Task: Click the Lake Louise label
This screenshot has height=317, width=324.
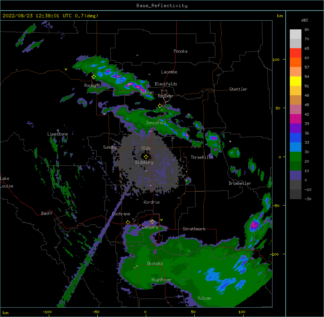Action: 7,182
